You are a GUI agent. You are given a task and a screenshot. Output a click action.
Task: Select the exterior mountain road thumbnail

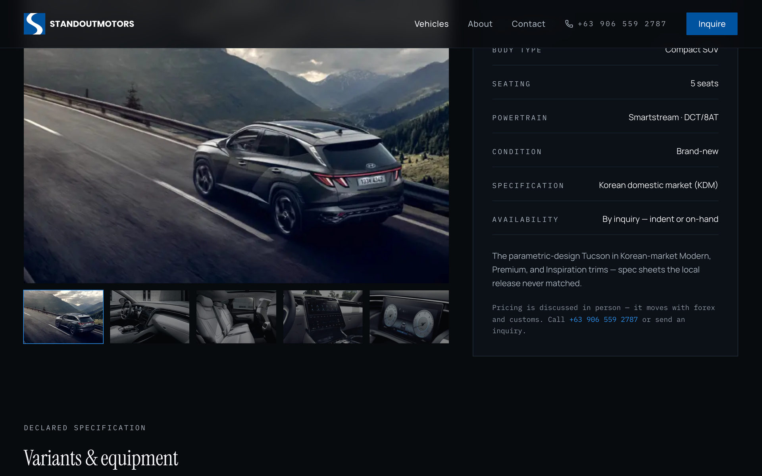pos(63,317)
